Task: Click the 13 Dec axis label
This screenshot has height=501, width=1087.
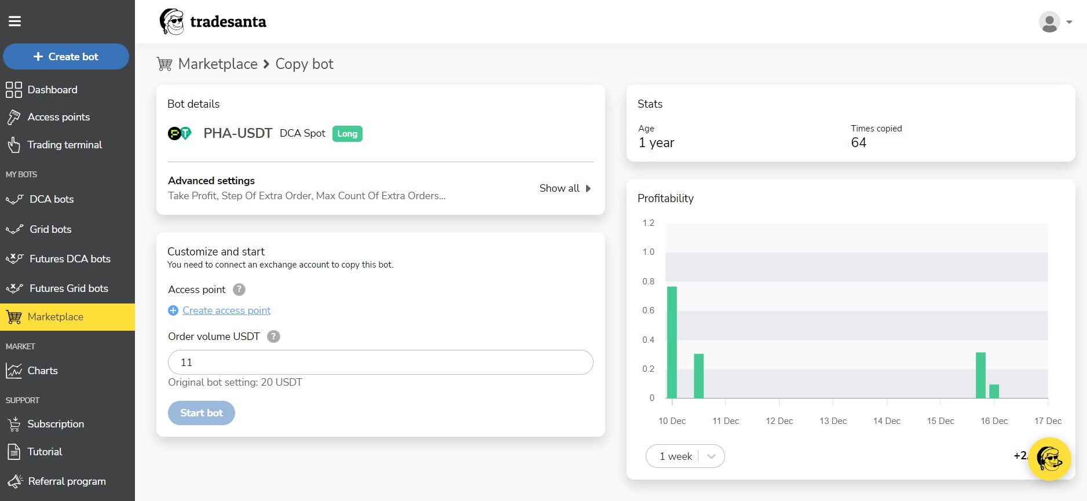Action: click(833, 421)
